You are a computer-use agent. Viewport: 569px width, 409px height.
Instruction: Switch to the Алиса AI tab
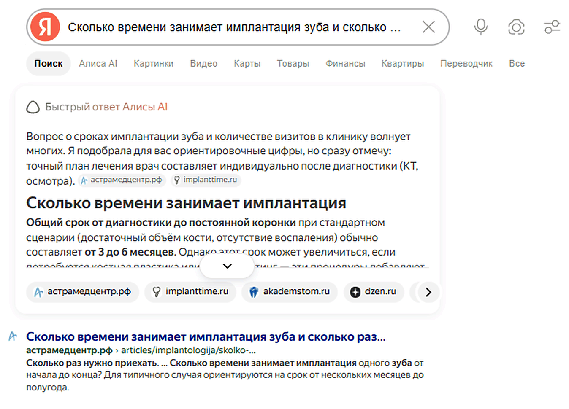coord(98,64)
